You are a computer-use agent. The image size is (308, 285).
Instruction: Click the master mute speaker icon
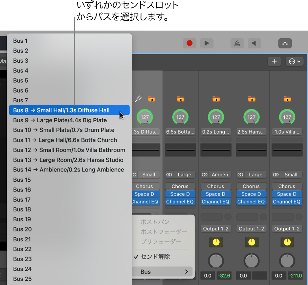[x=254, y=43]
